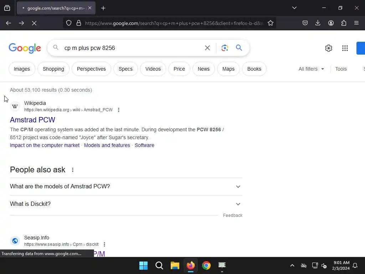Viewport: 365px width, 274px height.
Task: Open the All filters dropdown
Action: pos(311,69)
